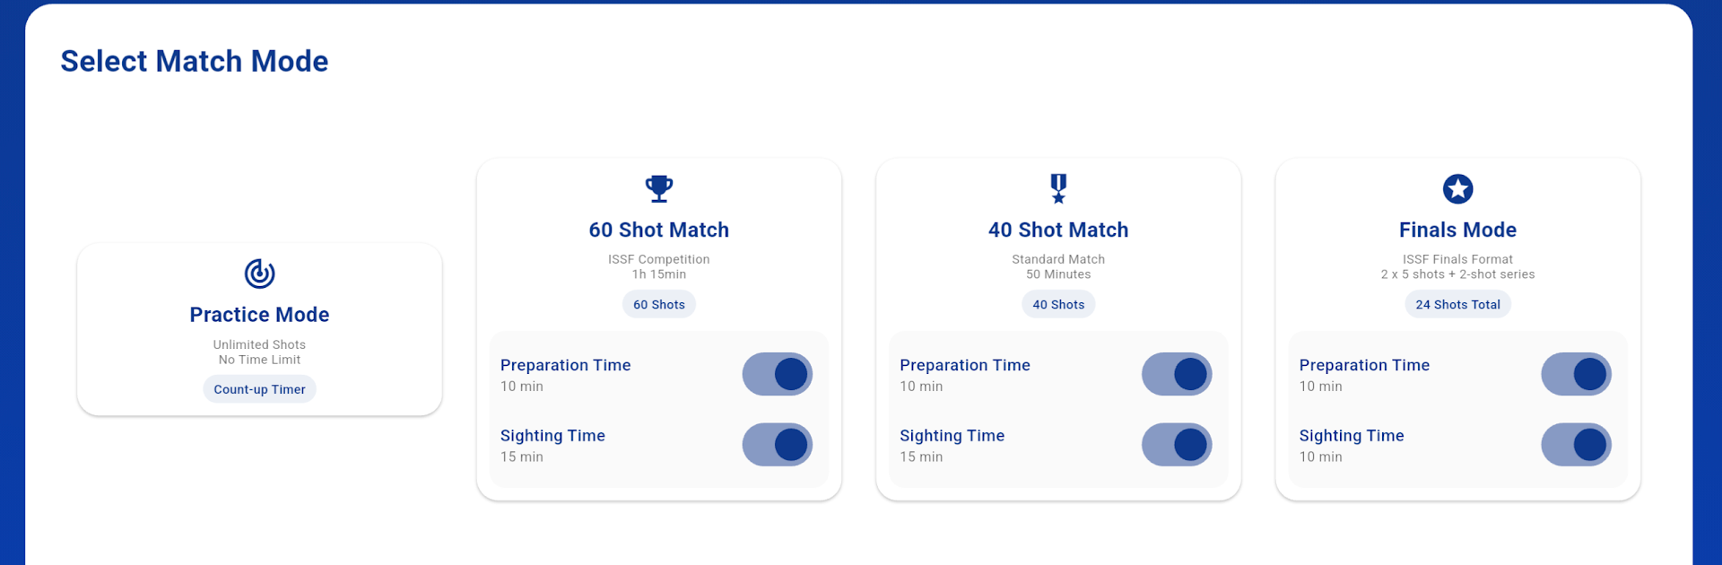Click the ISSF Finals Format description
Screen dimensions: 1722x565
[1457, 259]
